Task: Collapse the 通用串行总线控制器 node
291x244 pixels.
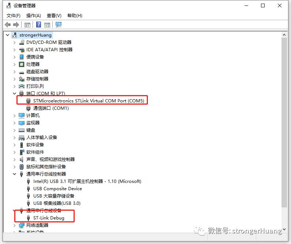Action: point(15,174)
